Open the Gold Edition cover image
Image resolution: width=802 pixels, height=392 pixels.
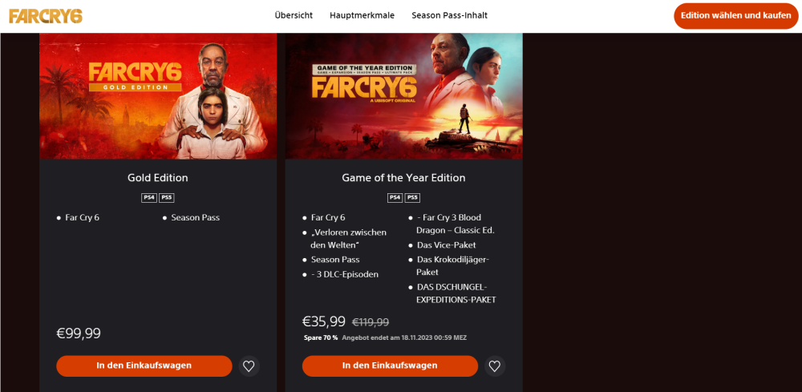158,96
